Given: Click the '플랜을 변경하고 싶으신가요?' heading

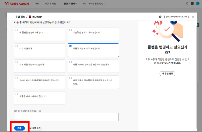Looking at the screenshot, I should (167, 50).
